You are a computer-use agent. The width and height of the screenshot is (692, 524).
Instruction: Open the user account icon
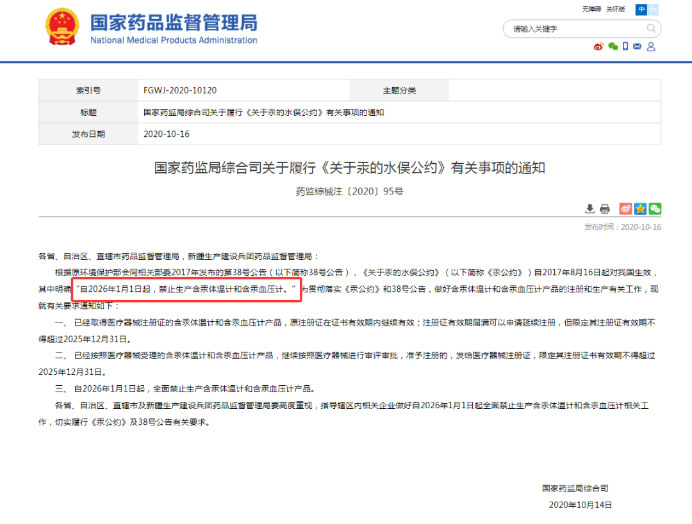tap(651, 47)
